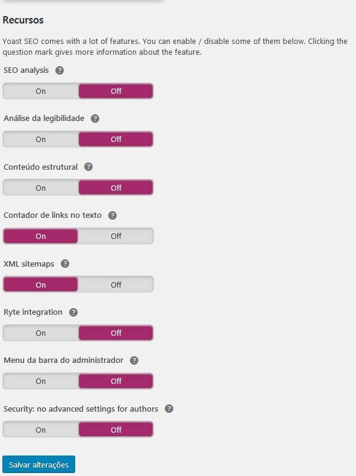Show Ryte integration help info icon
This screenshot has width=356, height=476.
[x=73, y=312]
